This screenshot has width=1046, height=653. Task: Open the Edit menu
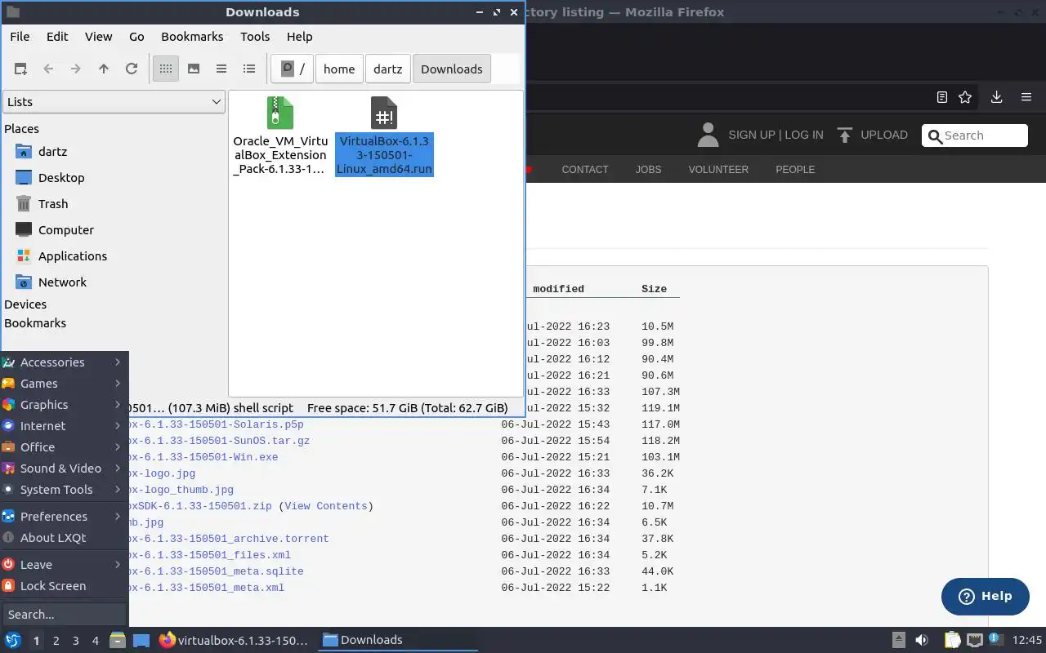click(x=57, y=37)
